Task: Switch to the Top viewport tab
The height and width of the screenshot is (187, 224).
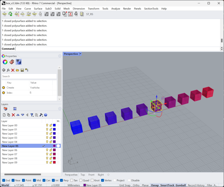Action: tap(83, 175)
